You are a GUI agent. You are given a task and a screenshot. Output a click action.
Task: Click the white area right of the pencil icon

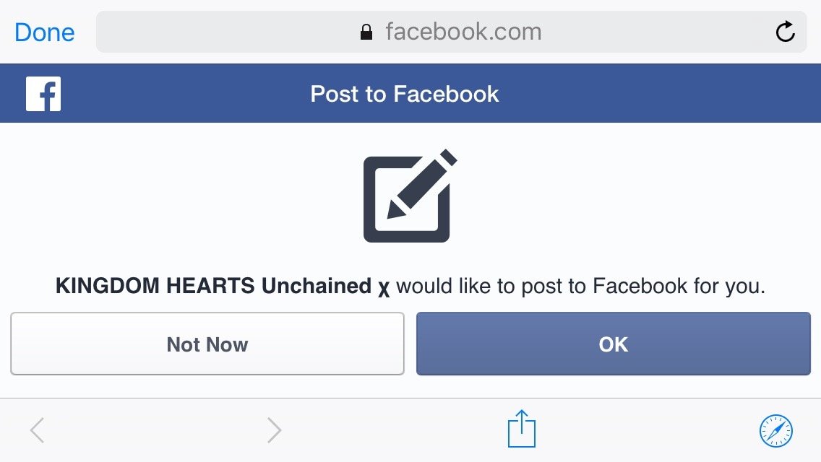[x=614, y=196]
